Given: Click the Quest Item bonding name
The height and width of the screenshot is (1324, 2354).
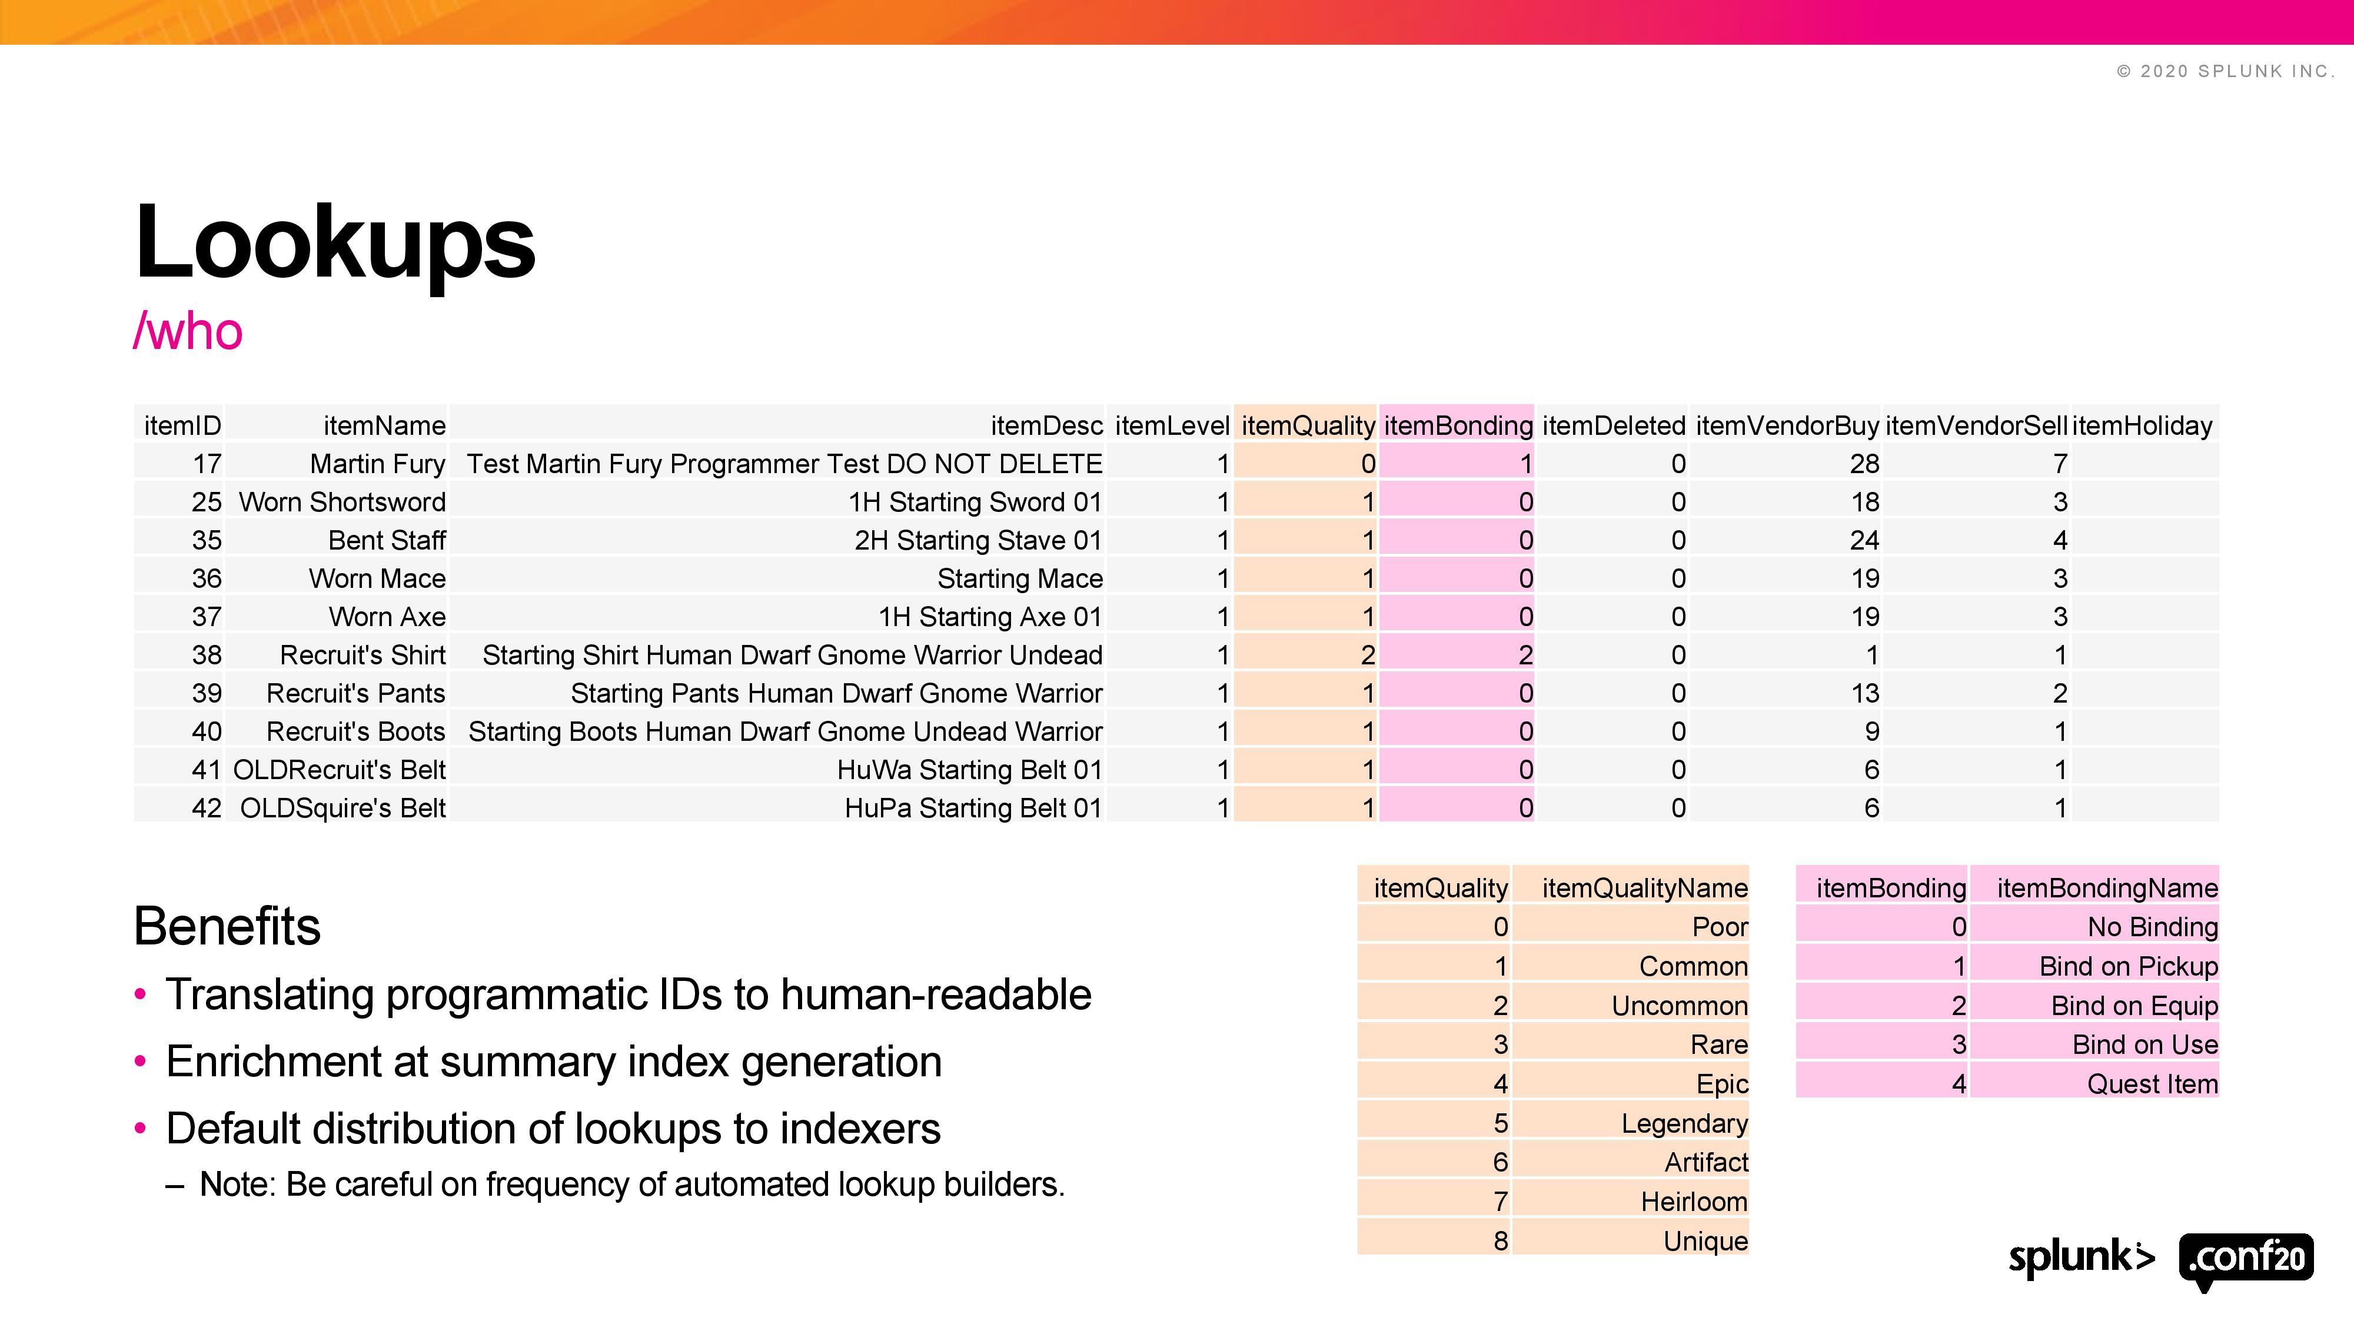Looking at the screenshot, I should point(2151,1085).
